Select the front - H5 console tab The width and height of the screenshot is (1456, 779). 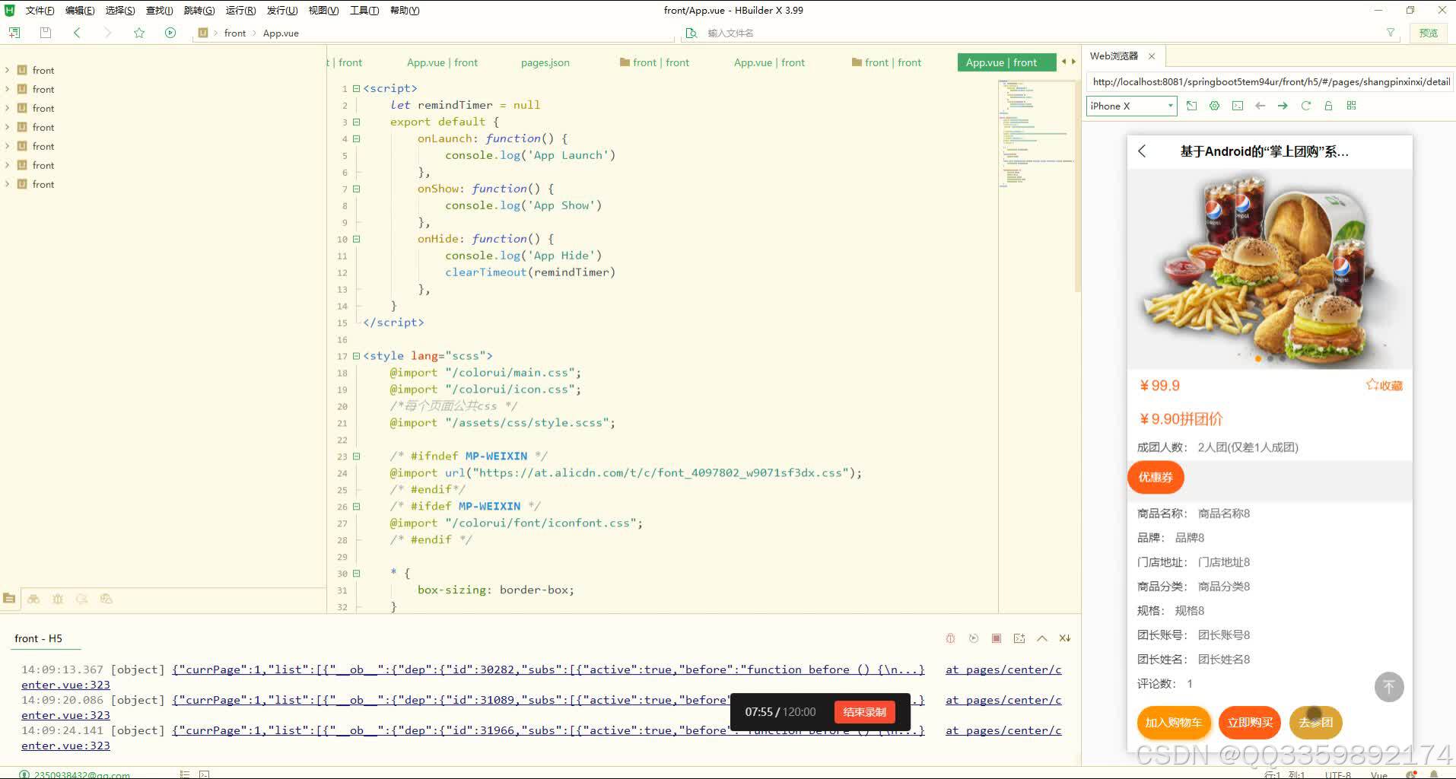[x=38, y=638]
